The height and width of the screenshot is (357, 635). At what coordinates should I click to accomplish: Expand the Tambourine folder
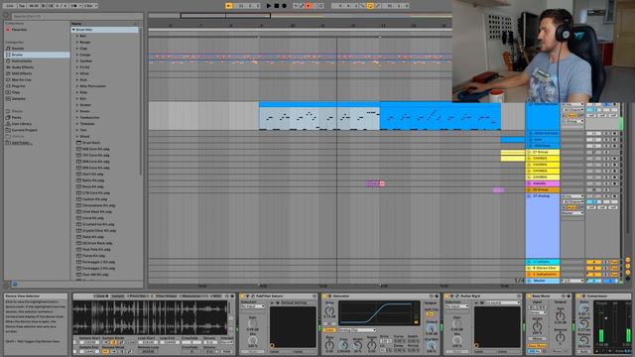click(77, 117)
